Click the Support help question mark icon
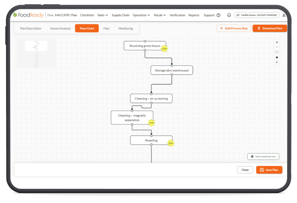The width and height of the screenshot is (297, 203). [218, 15]
